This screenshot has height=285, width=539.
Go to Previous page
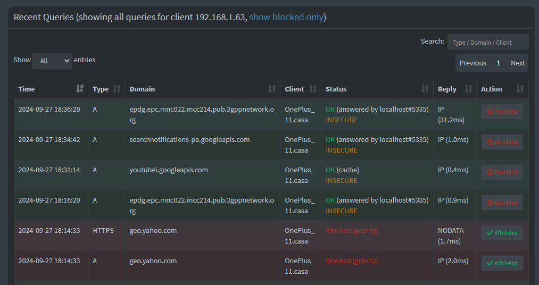[x=472, y=63]
